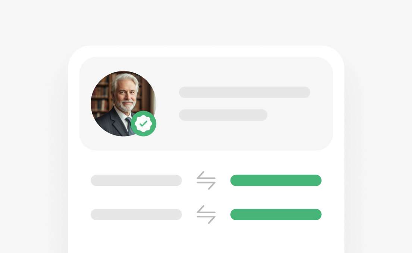Screen dimensions: 412x253
Task: Open the circular profile photo
Action: pyautogui.click(x=124, y=104)
